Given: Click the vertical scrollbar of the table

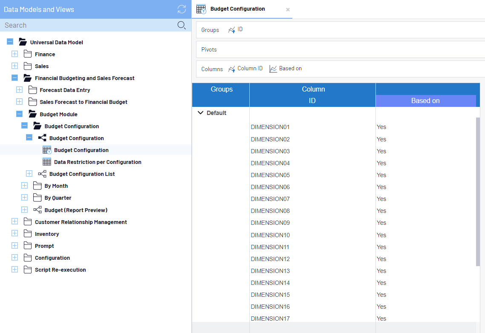Looking at the screenshot, I should (x=478, y=192).
